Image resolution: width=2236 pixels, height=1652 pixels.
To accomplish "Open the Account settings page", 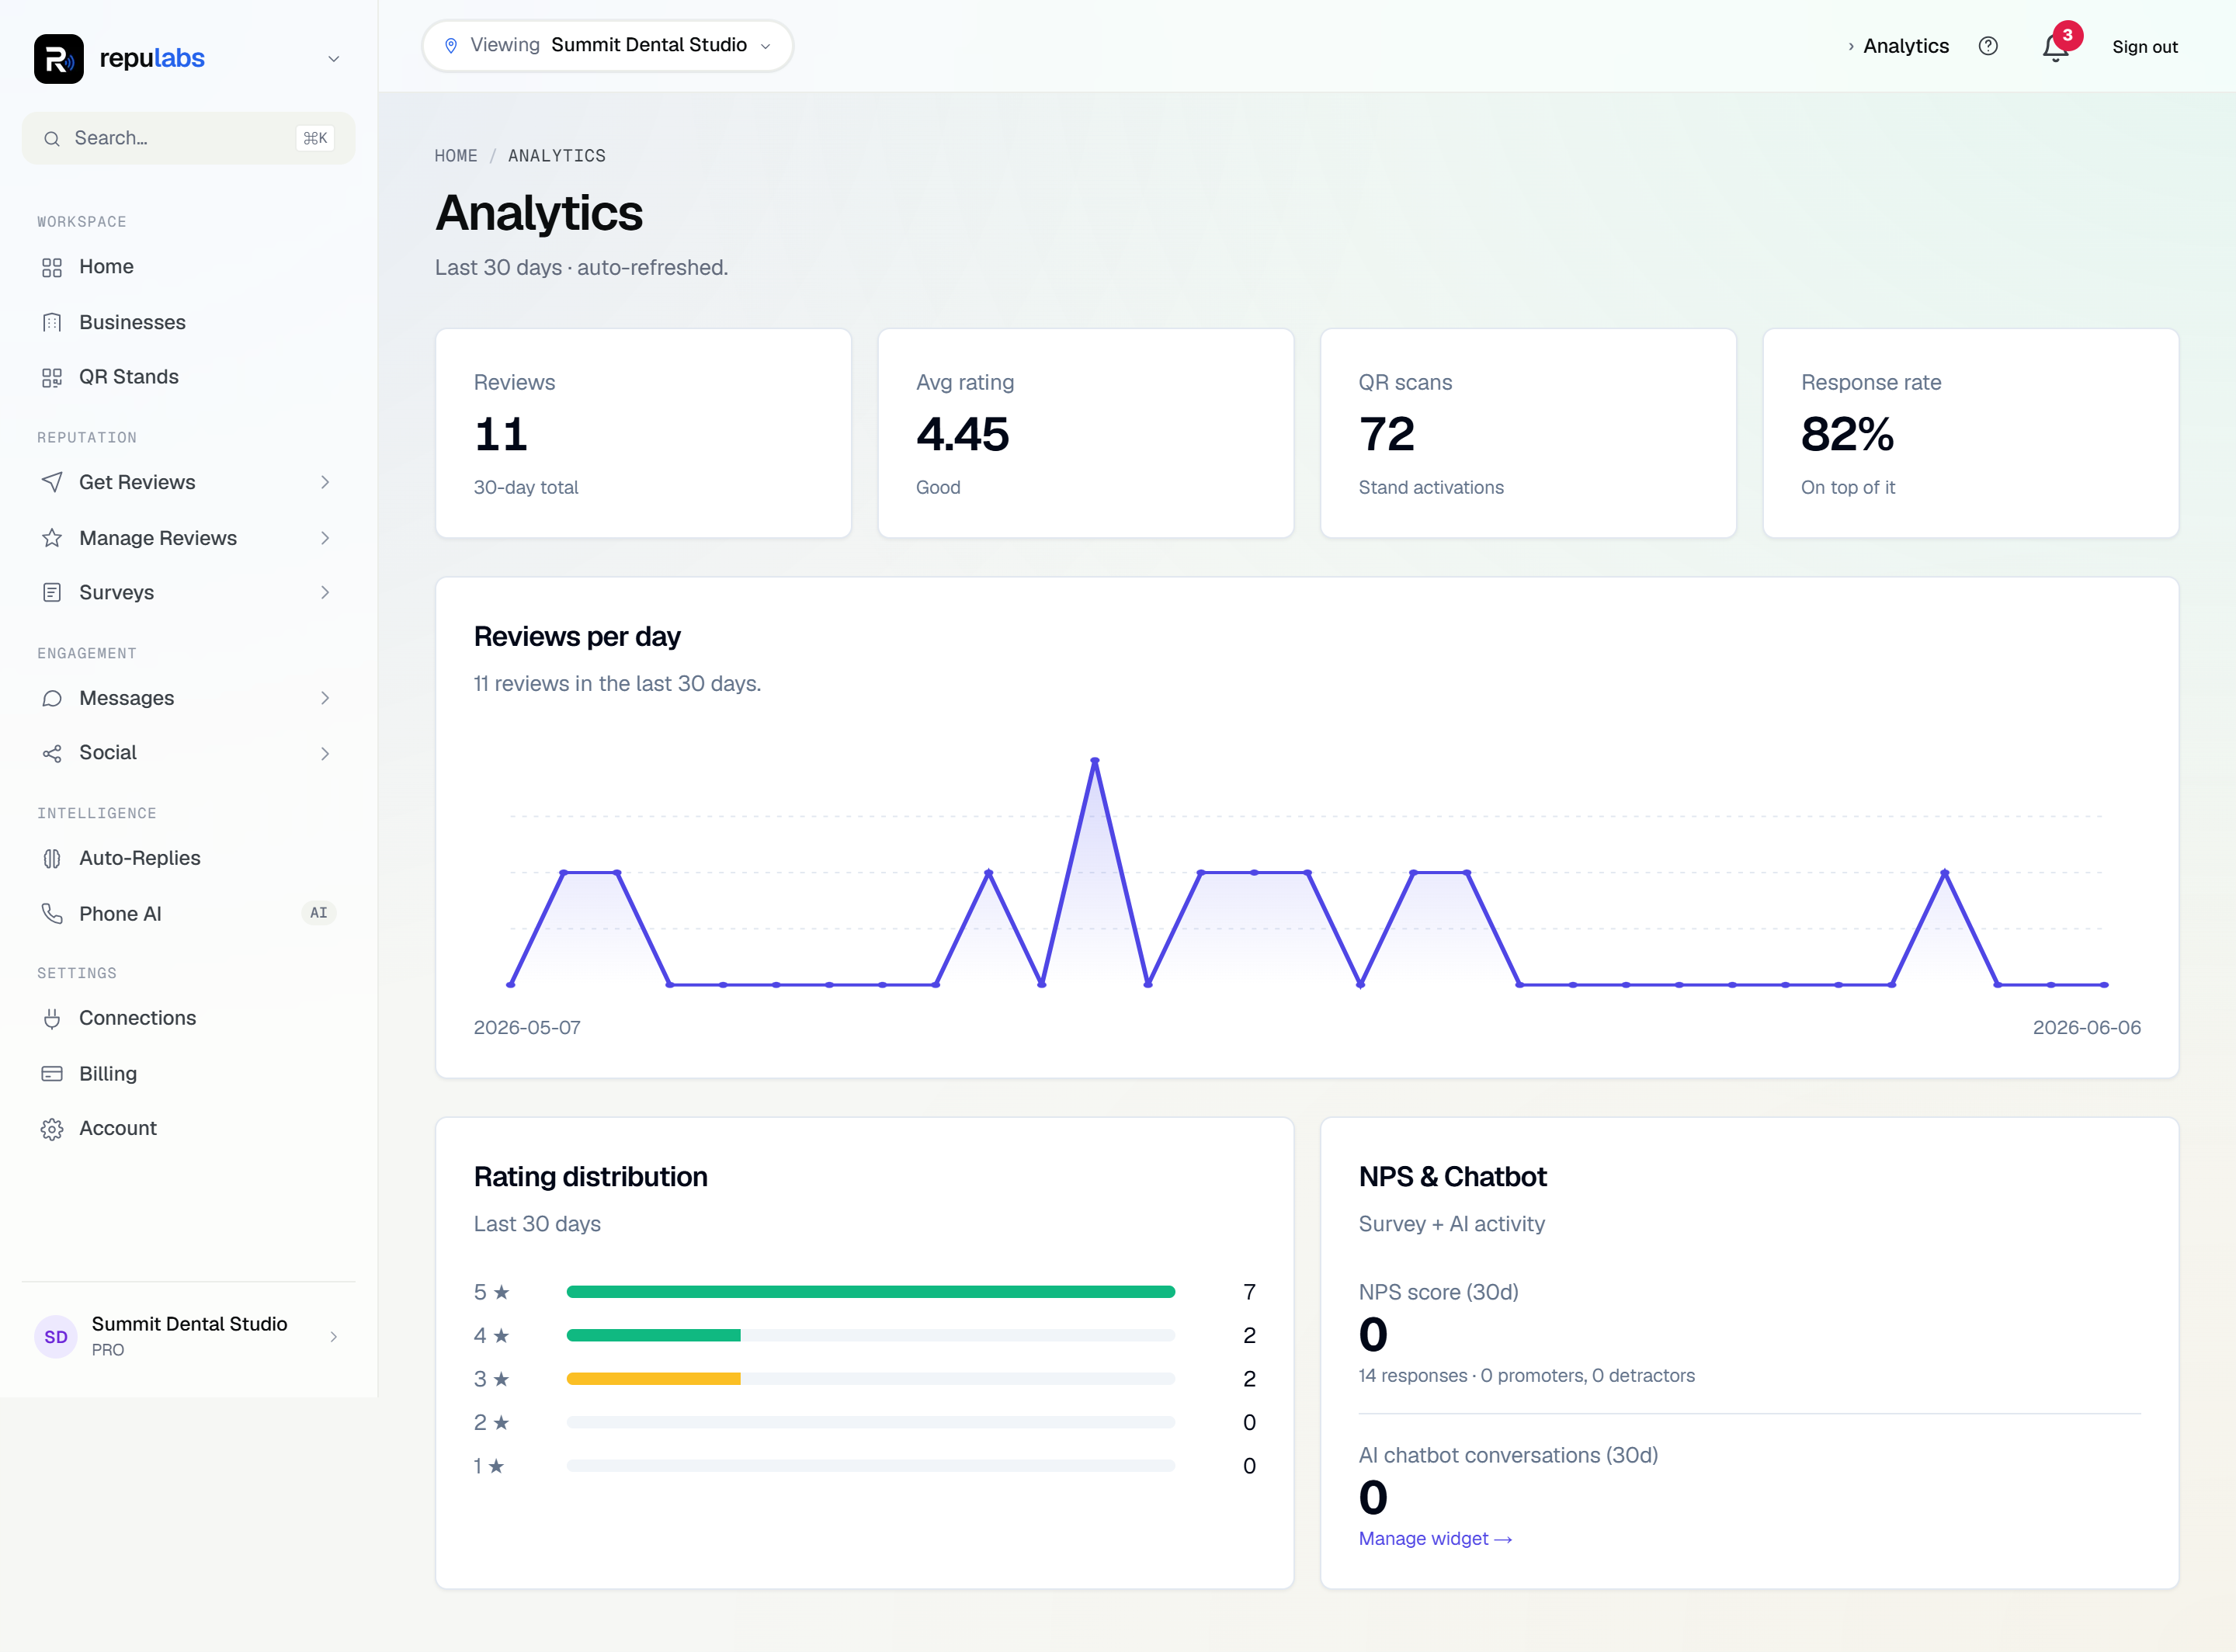I will tap(188, 1129).
